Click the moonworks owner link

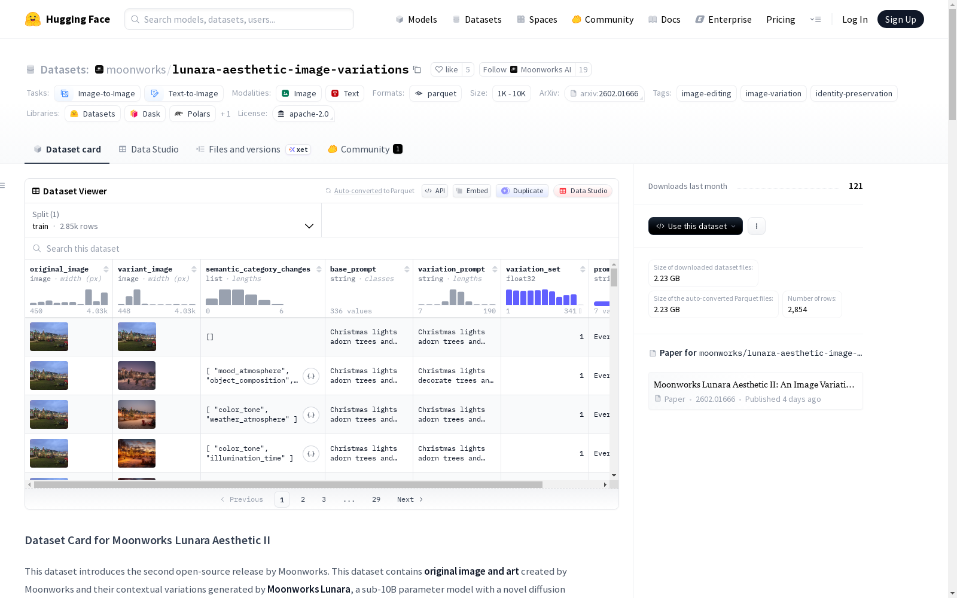(136, 69)
